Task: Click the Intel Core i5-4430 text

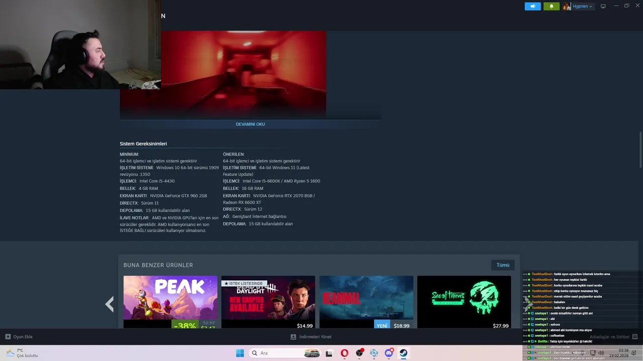Action: tap(157, 181)
